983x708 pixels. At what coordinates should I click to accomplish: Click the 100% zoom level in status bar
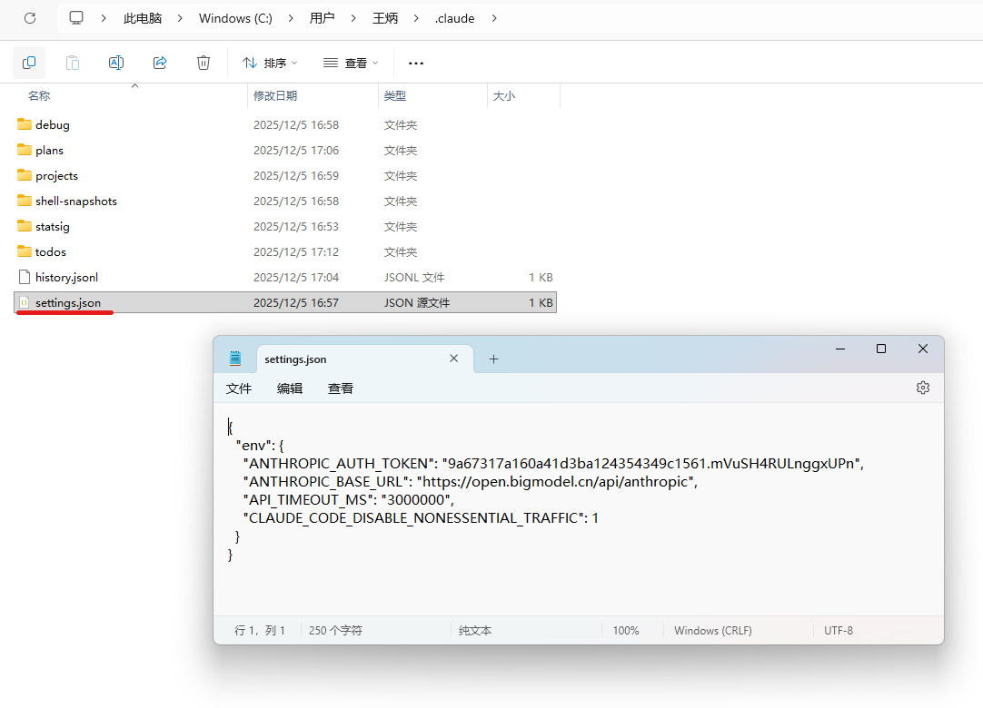pyautogui.click(x=626, y=630)
